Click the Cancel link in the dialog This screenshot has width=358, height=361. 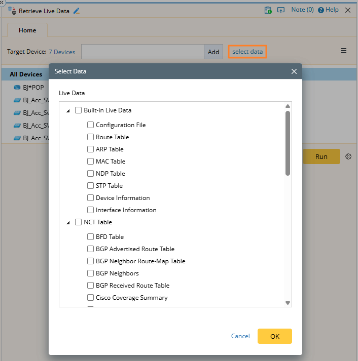point(240,336)
